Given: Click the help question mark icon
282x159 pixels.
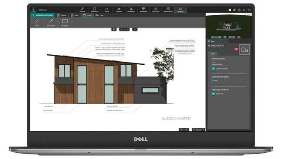Looking at the screenshot, I should pyautogui.click(x=230, y=10).
